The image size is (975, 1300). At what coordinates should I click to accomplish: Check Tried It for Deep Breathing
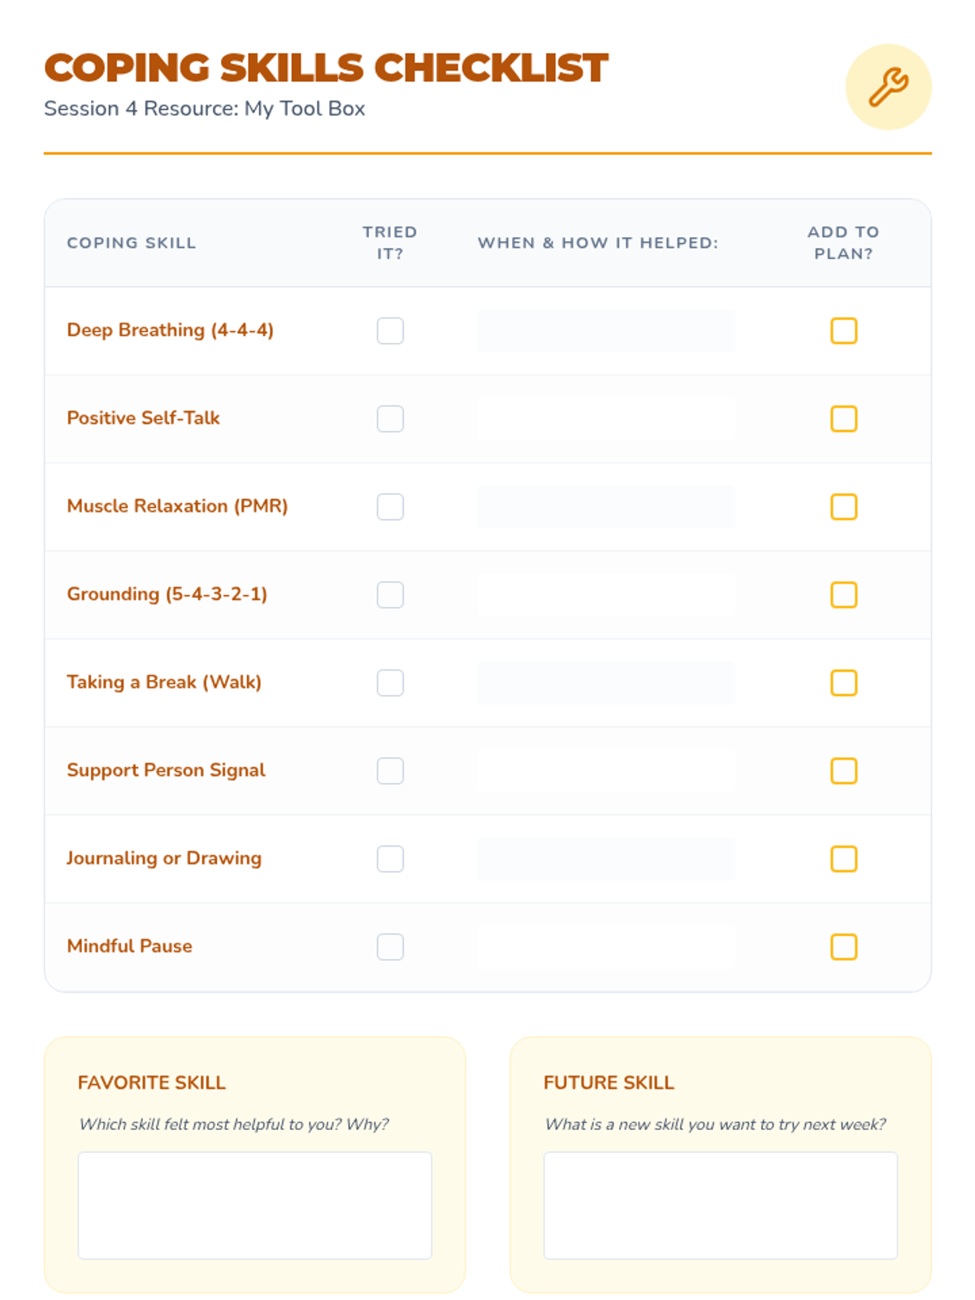[x=390, y=331]
